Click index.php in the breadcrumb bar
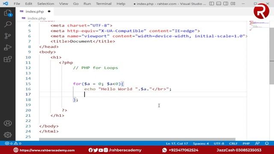This screenshot has width=274, height=154. 36,18
